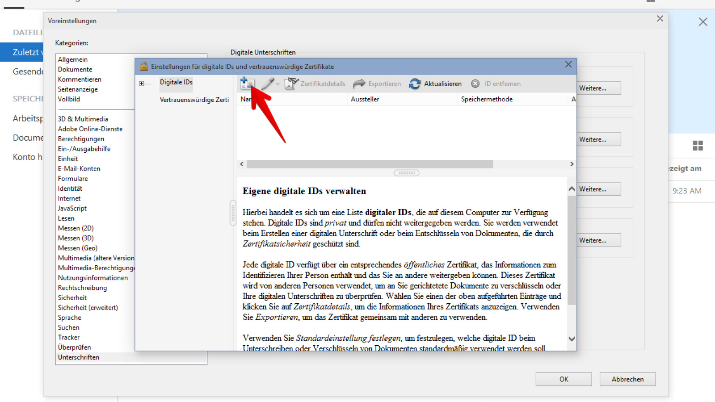The image size is (715, 402).
Task: Select the pen usage options icon
Action: pyautogui.click(x=269, y=84)
